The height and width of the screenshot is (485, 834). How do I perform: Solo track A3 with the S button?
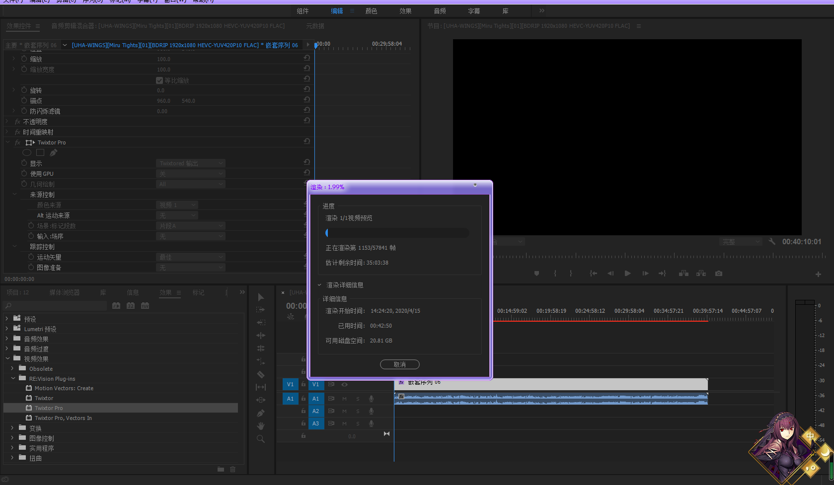coord(358,423)
